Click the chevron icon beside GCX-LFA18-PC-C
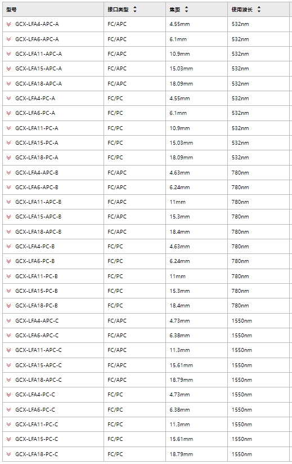292x464 pixels. click(x=9, y=454)
